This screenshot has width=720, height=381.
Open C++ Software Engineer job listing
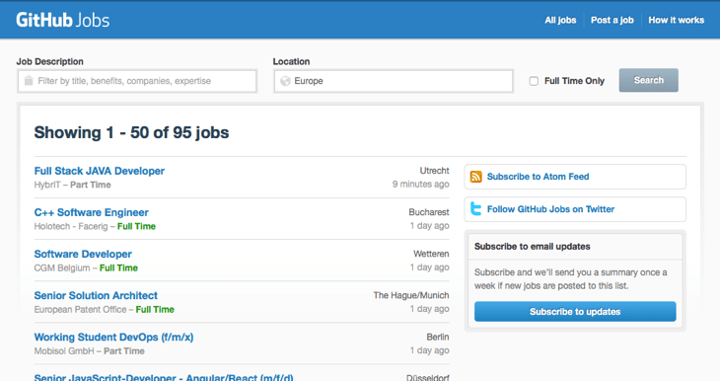click(92, 212)
